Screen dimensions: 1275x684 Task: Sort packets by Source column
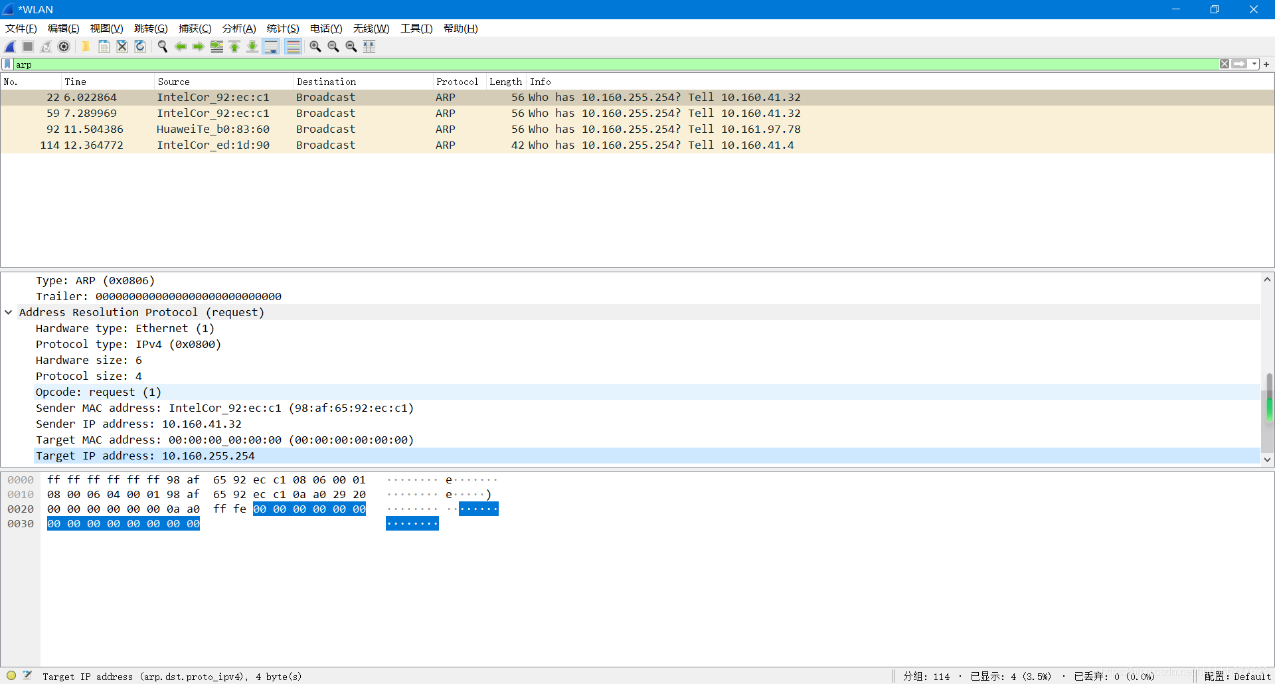click(x=223, y=82)
